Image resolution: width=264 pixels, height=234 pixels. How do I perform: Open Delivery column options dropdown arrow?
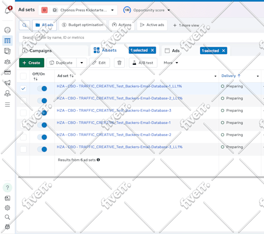258,76
